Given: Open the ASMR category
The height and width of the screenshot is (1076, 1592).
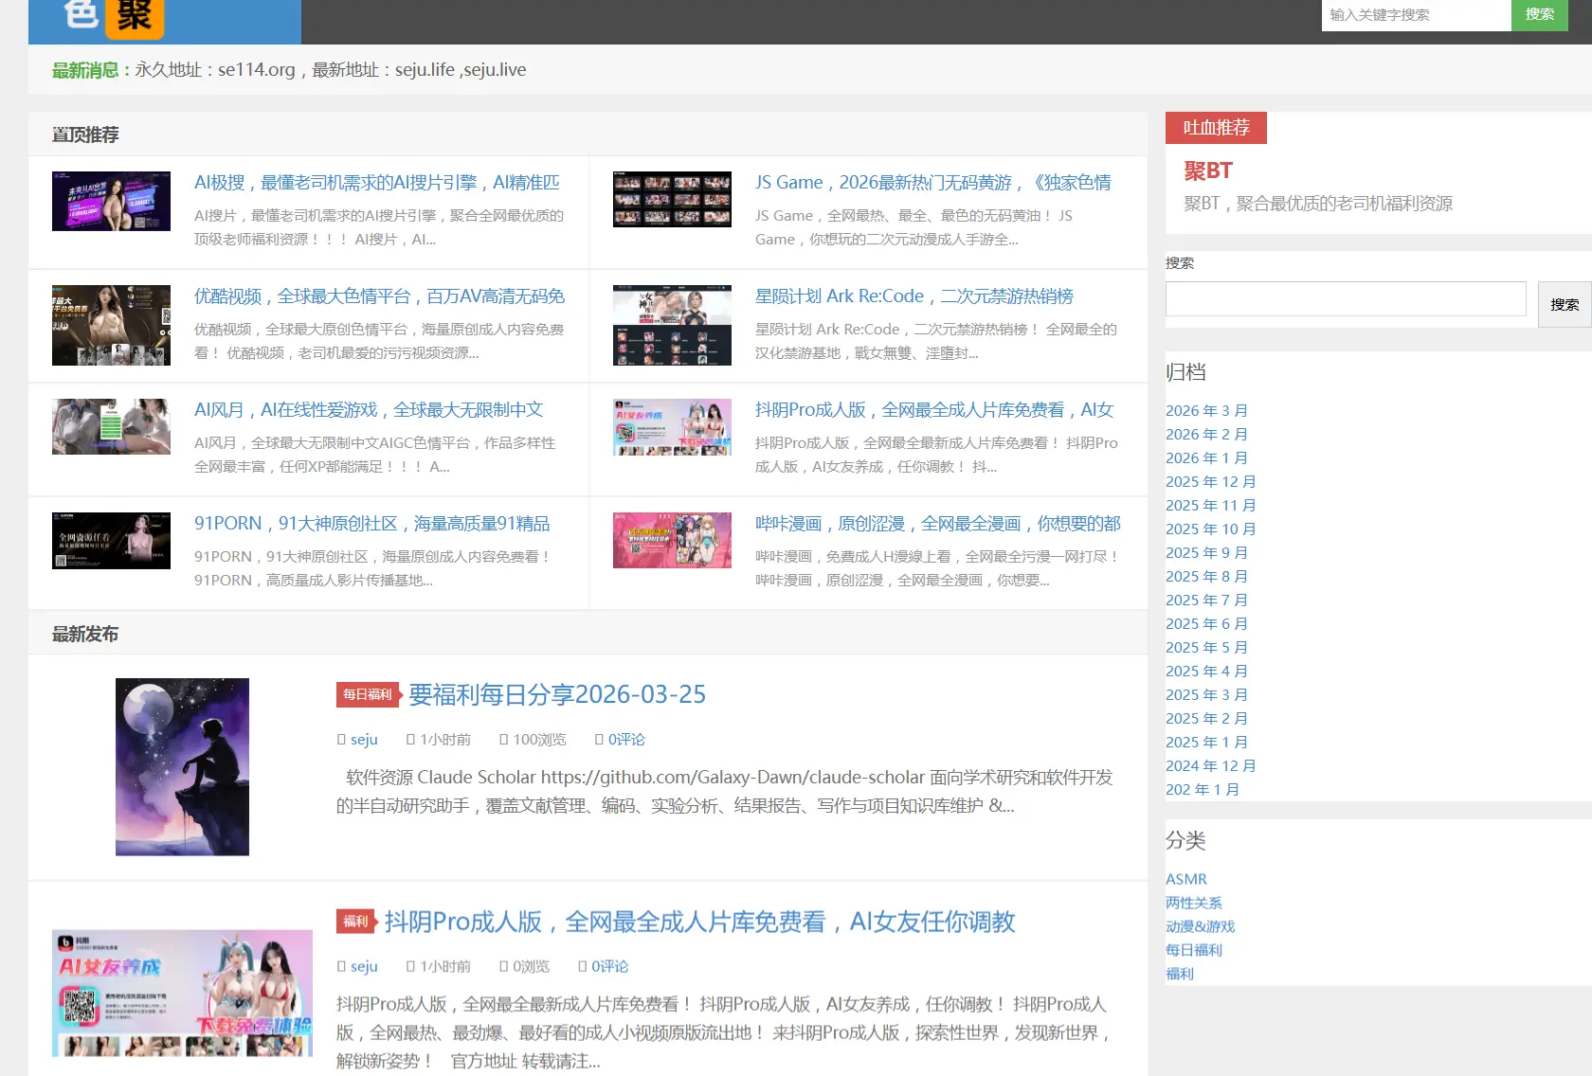Looking at the screenshot, I should 1185,879.
